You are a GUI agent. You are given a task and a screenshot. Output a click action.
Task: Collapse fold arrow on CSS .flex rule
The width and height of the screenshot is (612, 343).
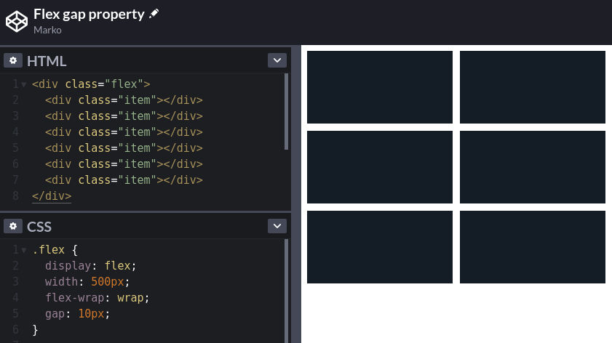24,250
